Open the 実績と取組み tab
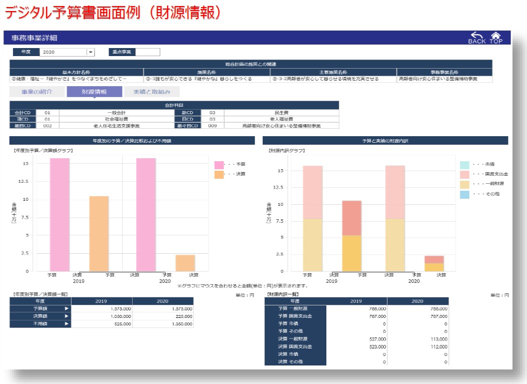This screenshot has height=384, width=527. pyautogui.click(x=152, y=92)
